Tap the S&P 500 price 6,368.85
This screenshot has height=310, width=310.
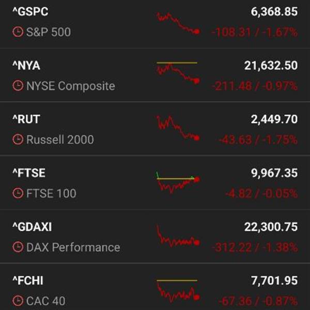point(271,12)
